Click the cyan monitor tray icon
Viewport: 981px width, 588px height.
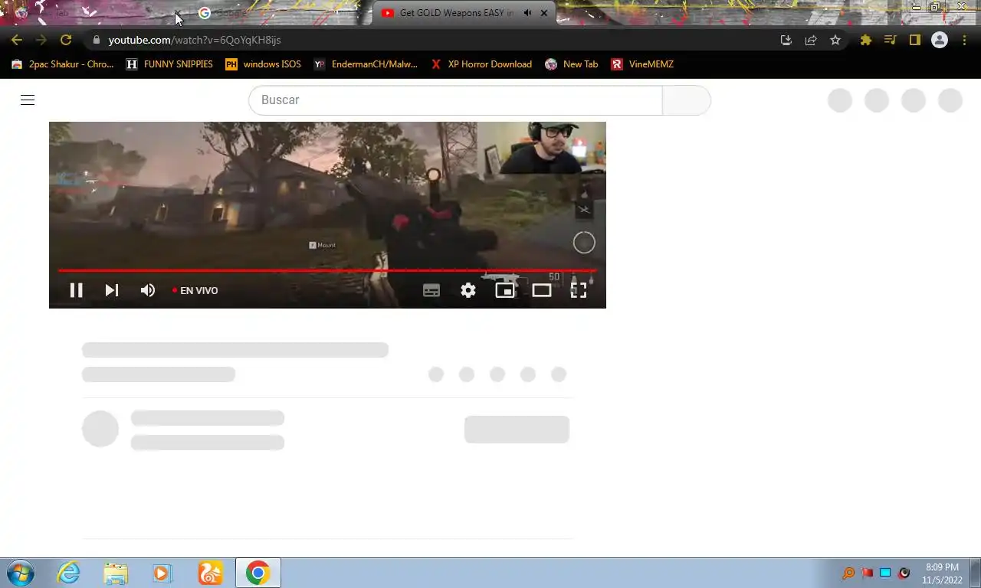(885, 573)
